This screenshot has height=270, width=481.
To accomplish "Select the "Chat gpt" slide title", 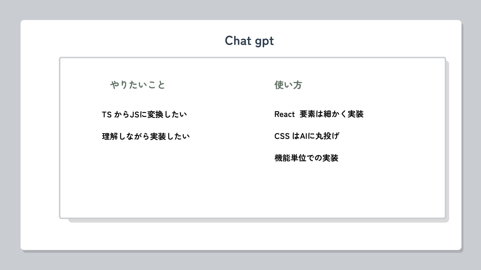I will tap(249, 41).
